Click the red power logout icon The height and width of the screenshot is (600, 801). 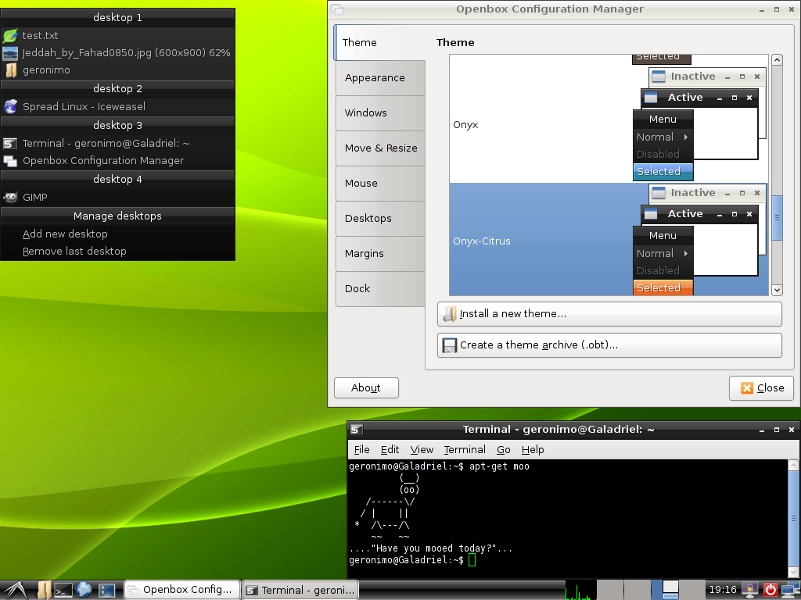(x=770, y=590)
